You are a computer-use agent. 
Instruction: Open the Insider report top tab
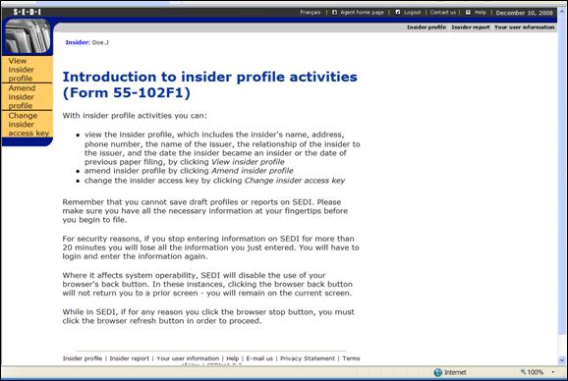pyautogui.click(x=470, y=27)
